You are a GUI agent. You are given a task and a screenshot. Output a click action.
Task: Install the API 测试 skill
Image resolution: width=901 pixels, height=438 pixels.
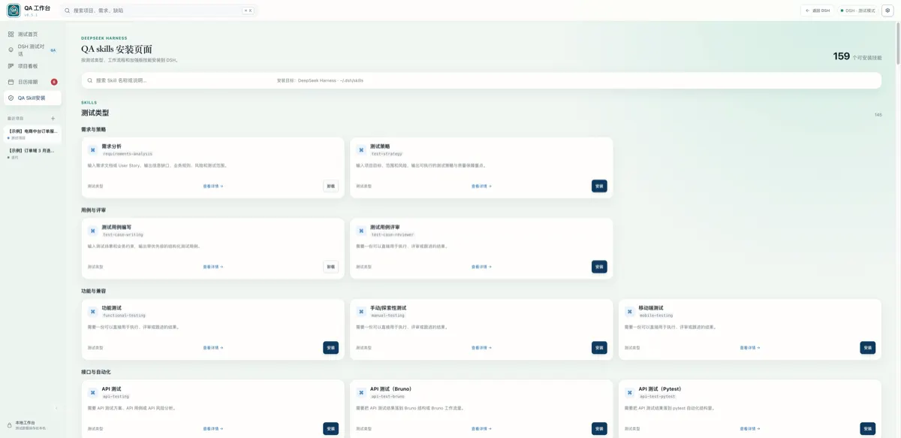(x=331, y=428)
